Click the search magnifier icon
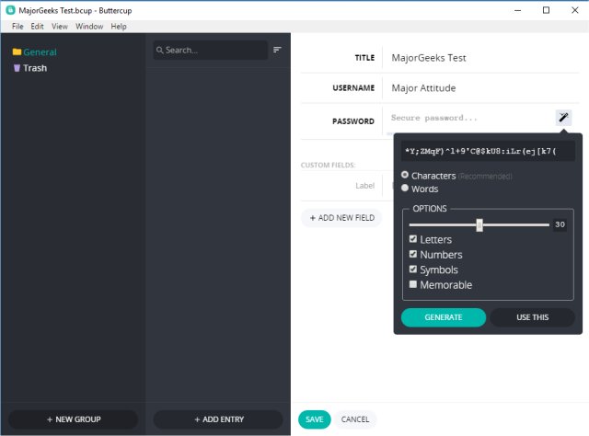Viewport: 589px width, 436px height. [x=159, y=50]
